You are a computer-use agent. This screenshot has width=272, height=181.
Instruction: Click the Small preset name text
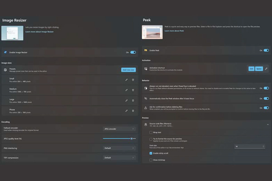[12, 79]
